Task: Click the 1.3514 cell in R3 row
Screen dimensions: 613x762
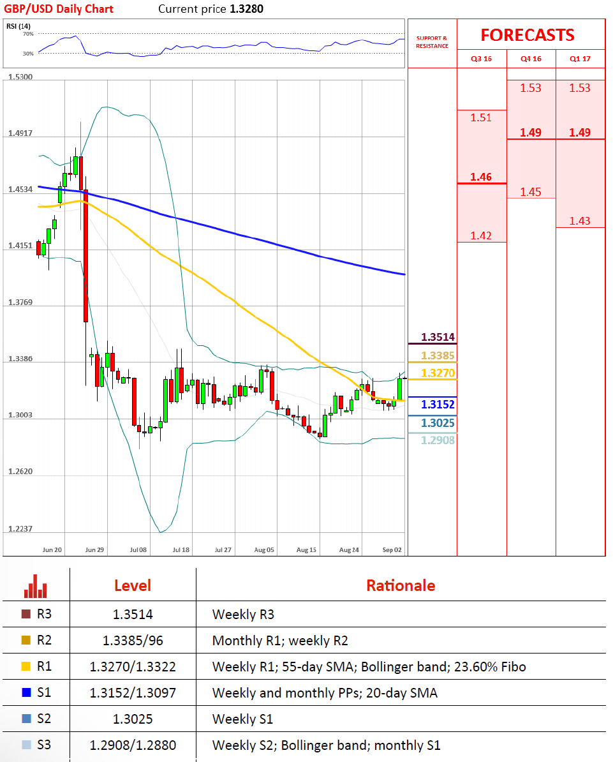Action: click(133, 615)
